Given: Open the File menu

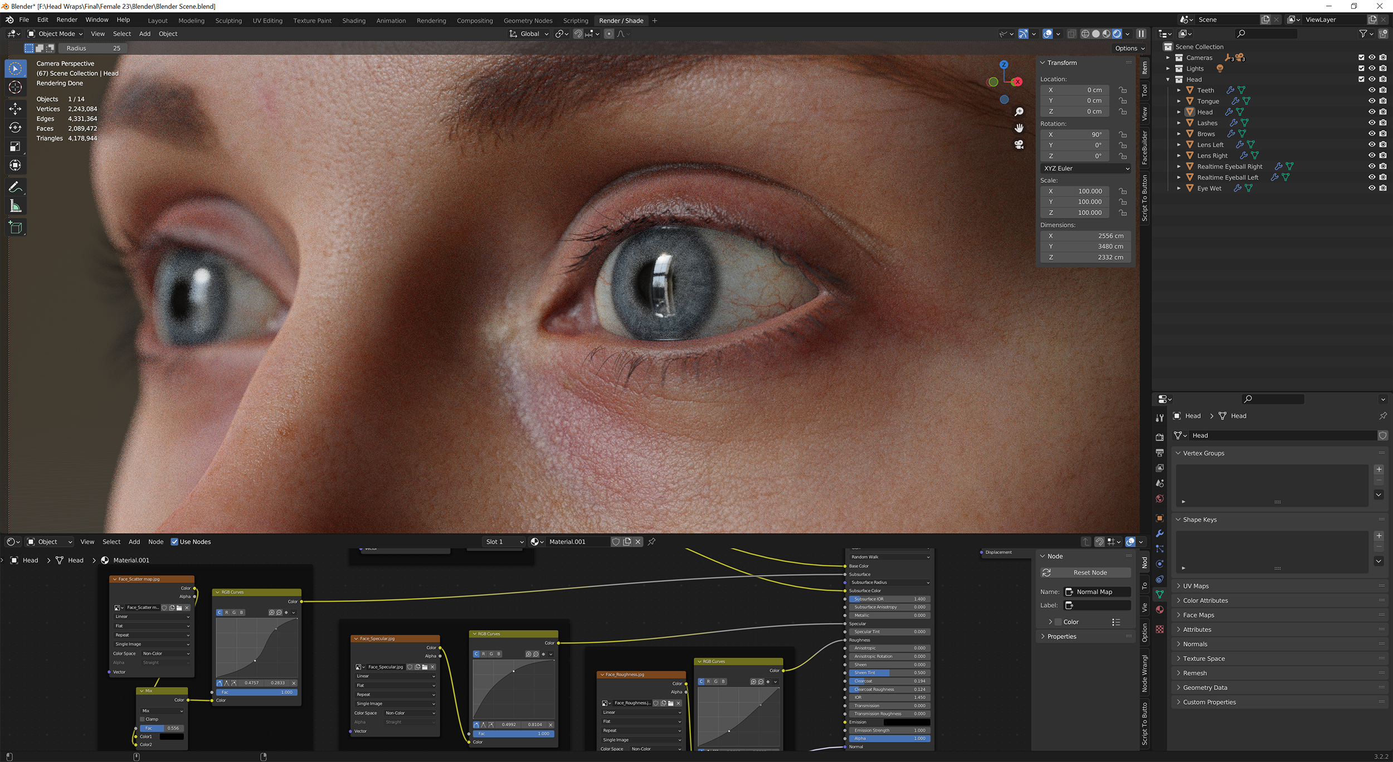Looking at the screenshot, I should click(x=24, y=20).
